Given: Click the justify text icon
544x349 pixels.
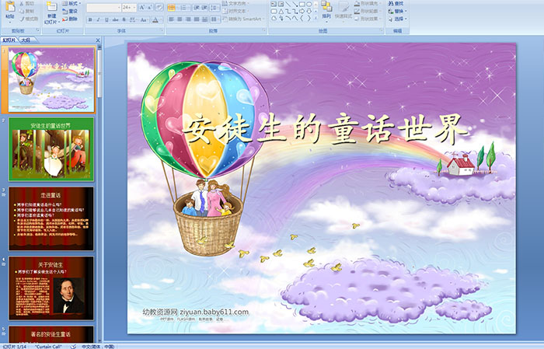Looking at the screenshot, I should (197, 19).
